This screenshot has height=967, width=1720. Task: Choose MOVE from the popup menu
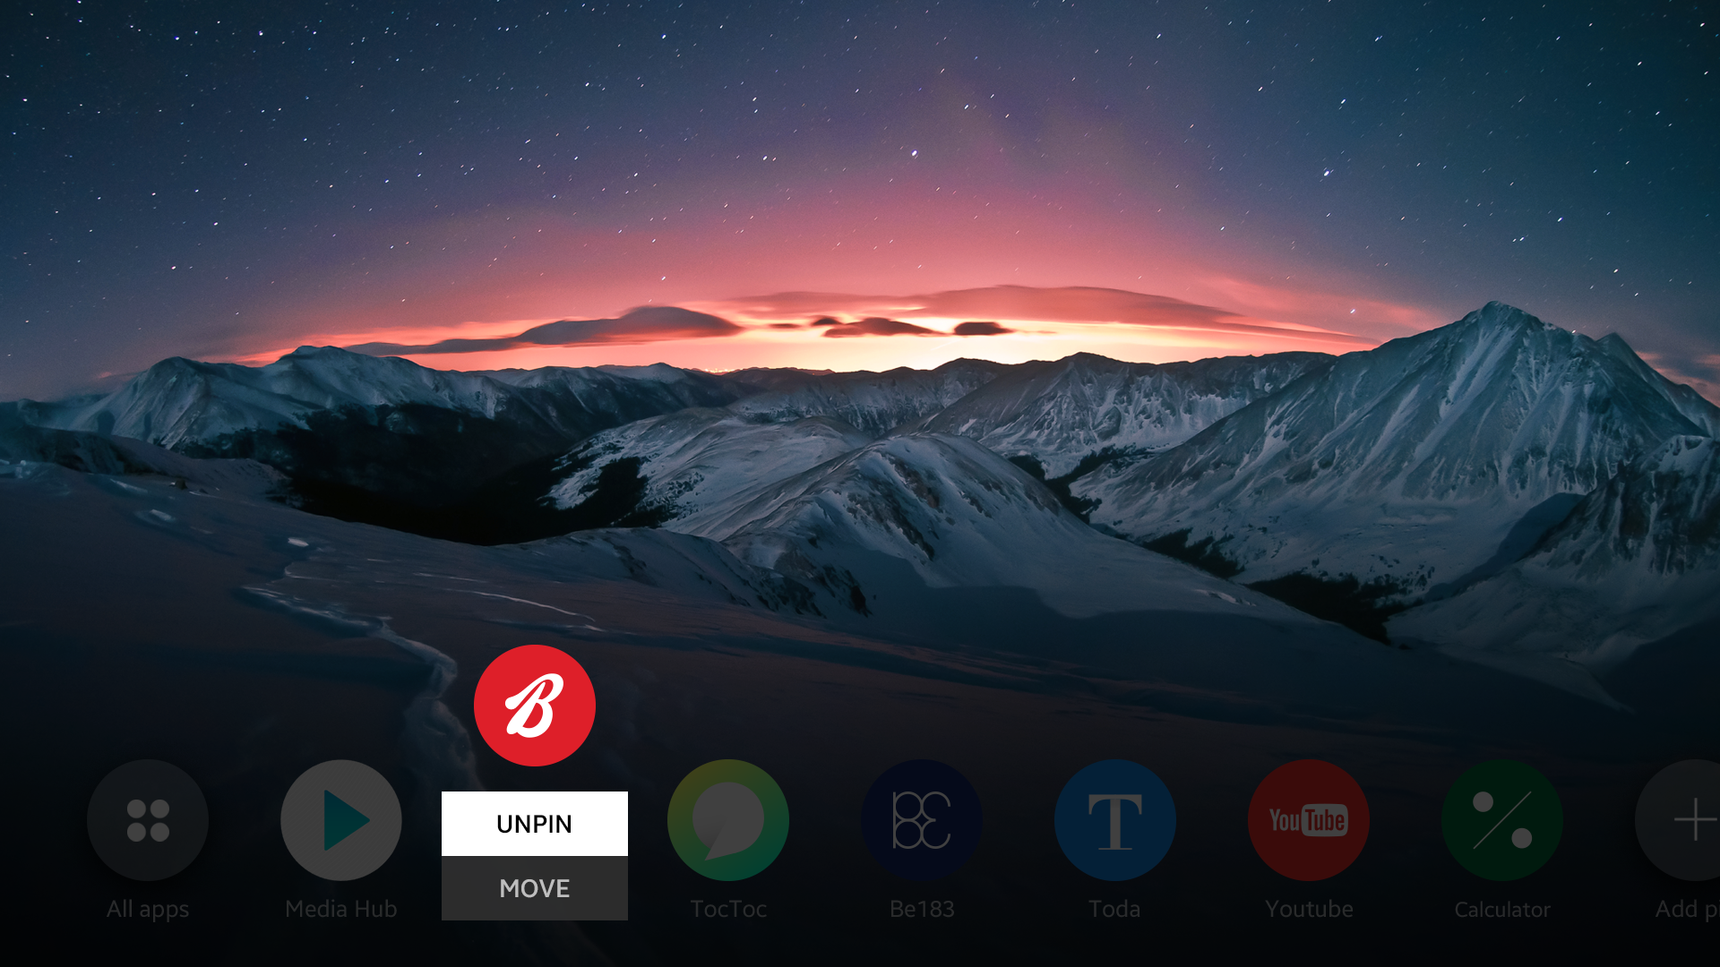535,888
